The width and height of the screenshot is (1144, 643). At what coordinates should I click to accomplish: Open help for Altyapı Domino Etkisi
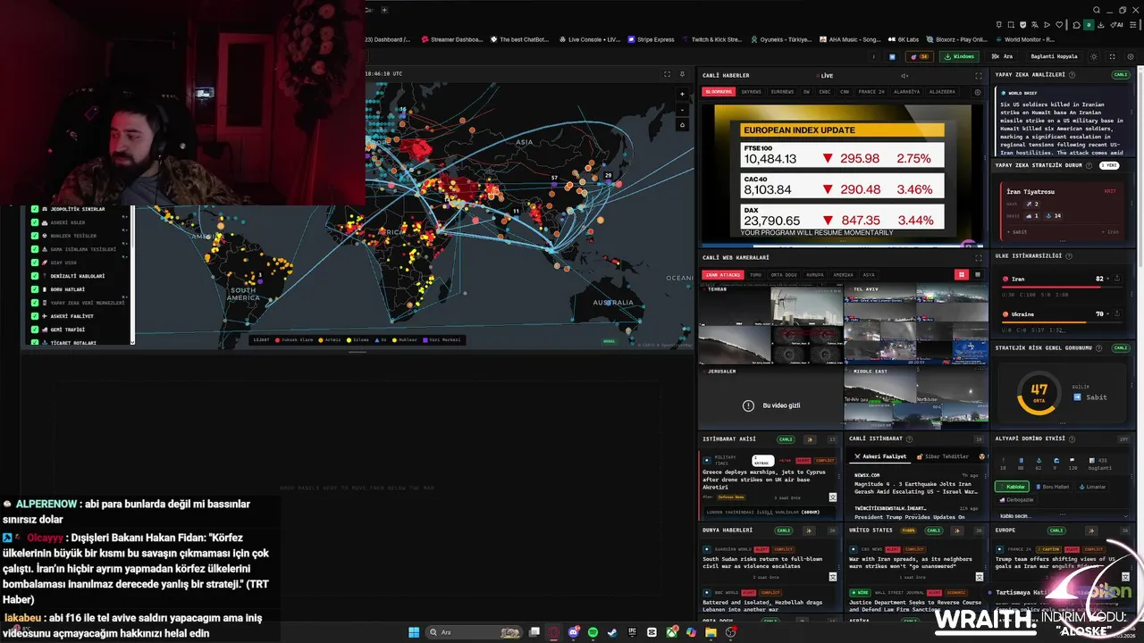click(x=1071, y=438)
